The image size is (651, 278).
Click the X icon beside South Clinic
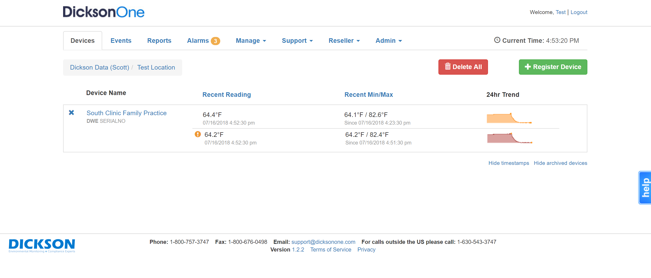click(x=71, y=113)
